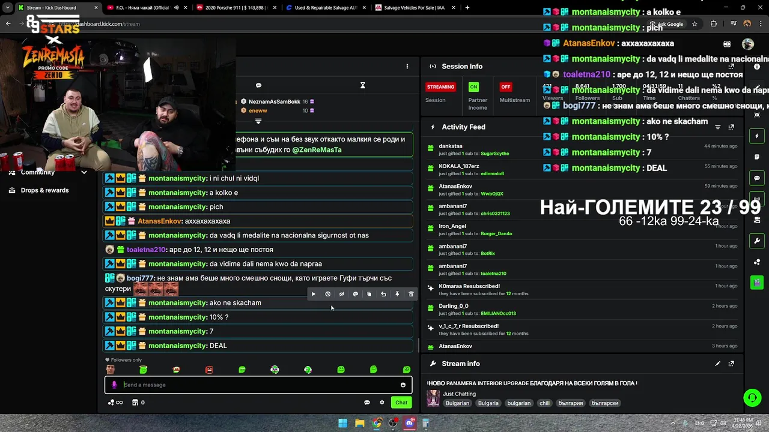769x432 pixels.
Task: Open the Activity Feed filter
Action: [x=717, y=127]
